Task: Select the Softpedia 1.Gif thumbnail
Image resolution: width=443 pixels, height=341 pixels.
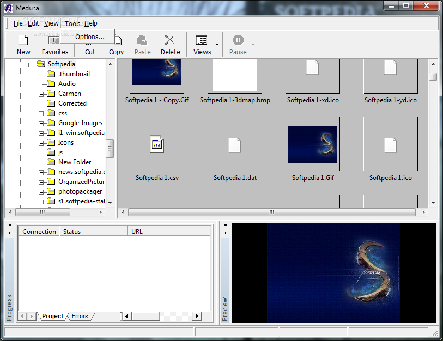Action: coord(312,144)
